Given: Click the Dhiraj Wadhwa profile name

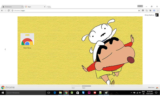Looking at the screenshot, I should (x=150, y=15).
